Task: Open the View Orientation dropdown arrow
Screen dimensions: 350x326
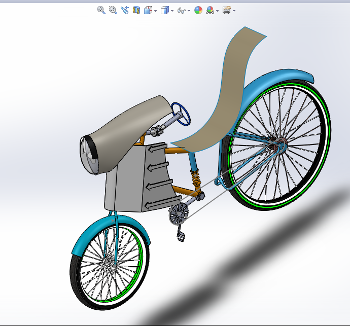Action: click(x=156, y=11)
